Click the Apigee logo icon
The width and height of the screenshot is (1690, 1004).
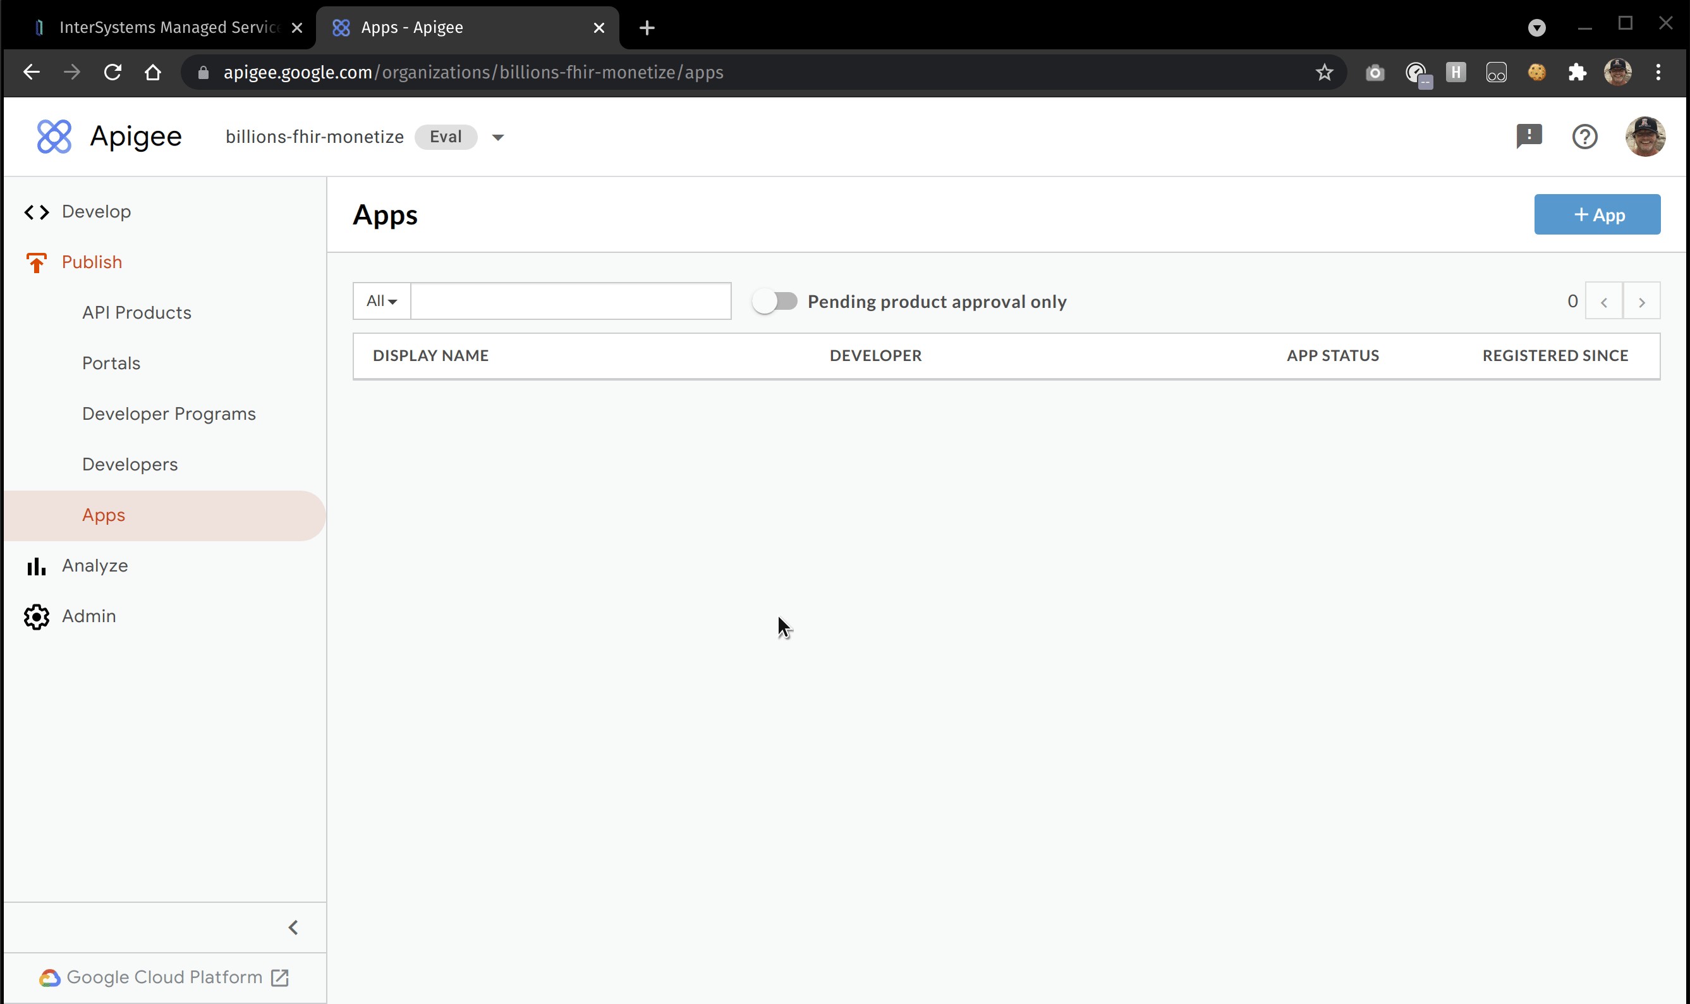coord(54,137)
